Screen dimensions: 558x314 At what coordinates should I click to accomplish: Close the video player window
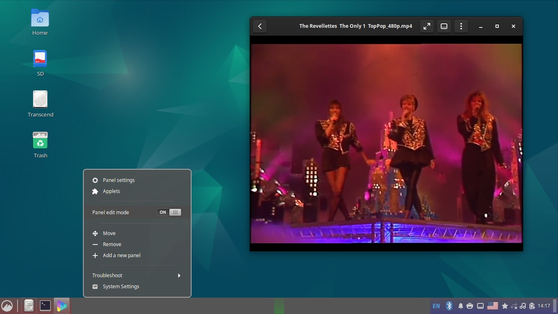click(x=513, y=26)
